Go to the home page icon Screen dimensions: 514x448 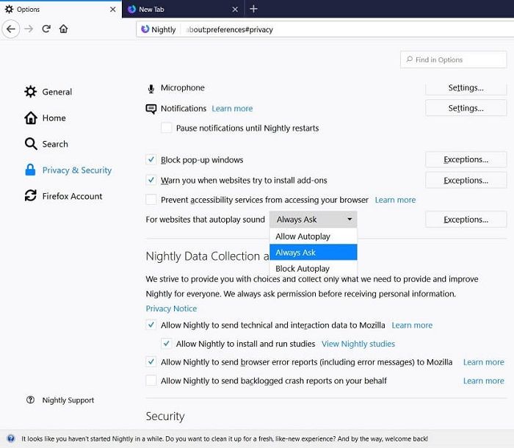pyautogui.click(x=64, y=29)
